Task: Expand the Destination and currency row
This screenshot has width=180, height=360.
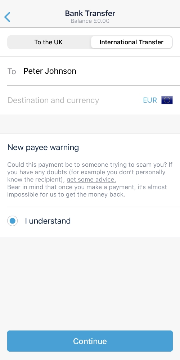Action: pyautogui.click(x=90, y=100)
